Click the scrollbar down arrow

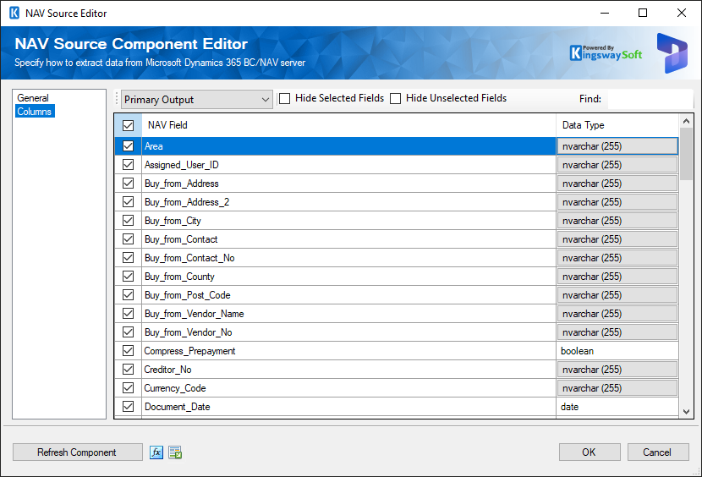(686, 412)
